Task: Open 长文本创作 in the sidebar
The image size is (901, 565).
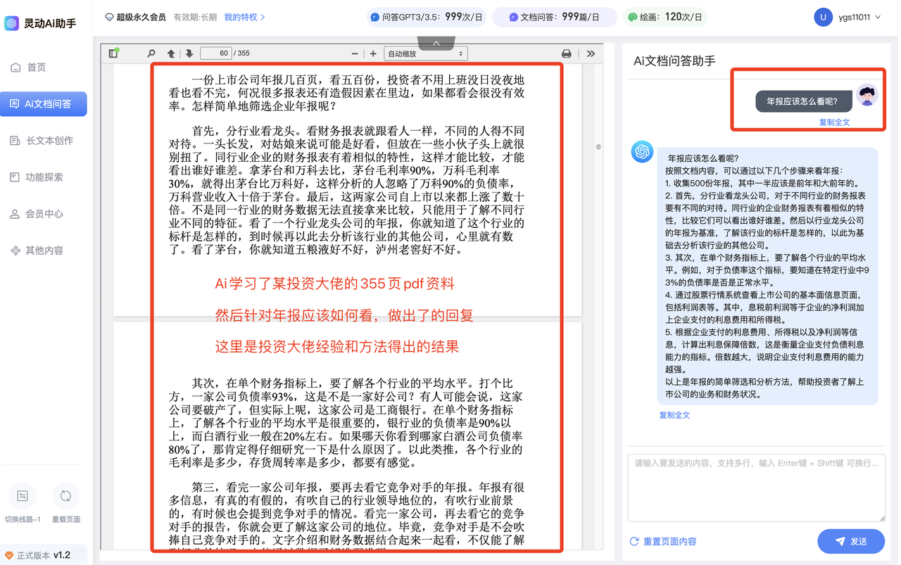Action: (44, 141)
